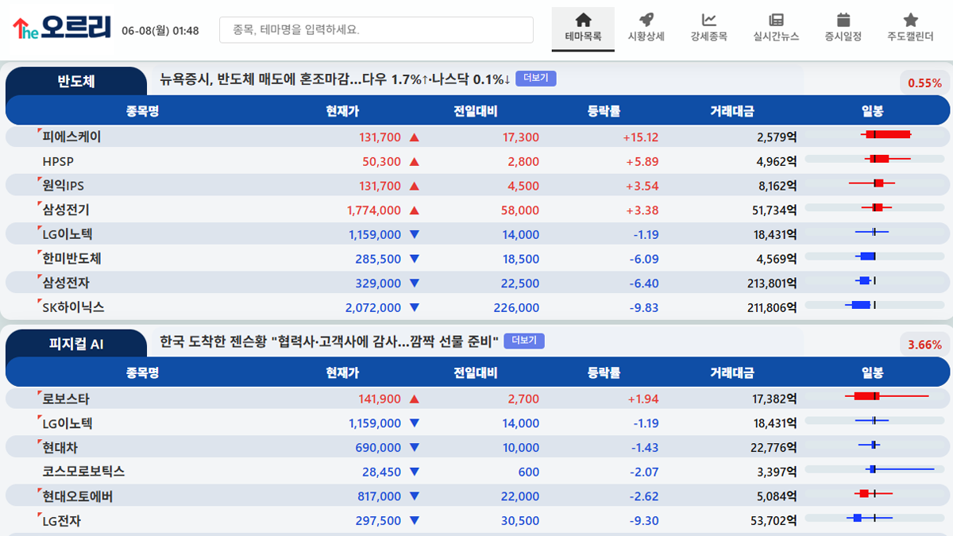The width and height of the screenshot is (953, 536).
Task: Click the 원익IPS daily candle chart
Action: [874, 183]
